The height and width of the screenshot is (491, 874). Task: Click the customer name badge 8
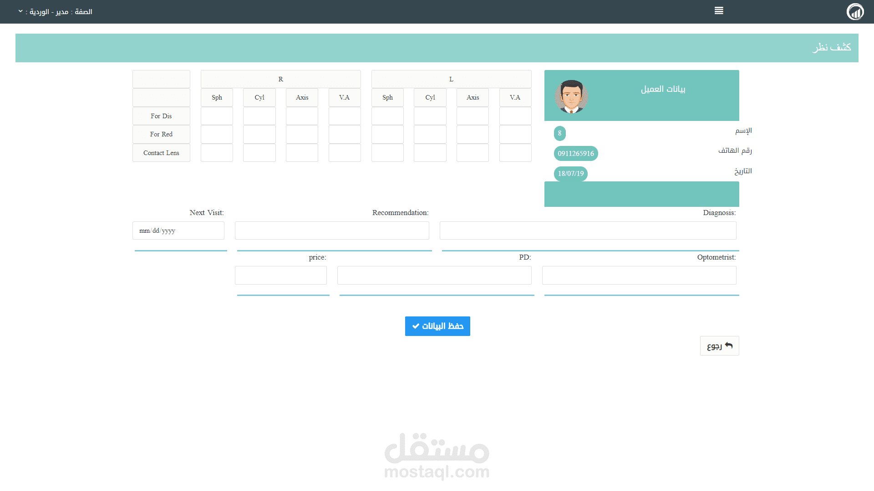click(559, 133)
